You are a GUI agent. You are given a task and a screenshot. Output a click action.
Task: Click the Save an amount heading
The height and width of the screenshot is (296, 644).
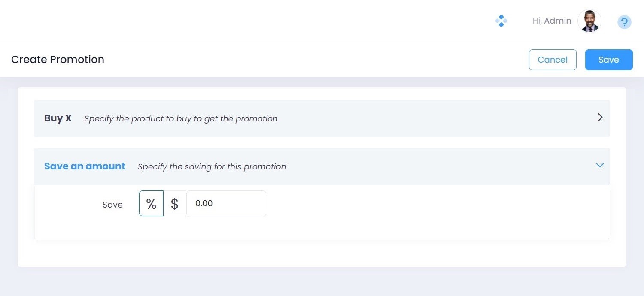pyautogui.click(x=85, y=166)
